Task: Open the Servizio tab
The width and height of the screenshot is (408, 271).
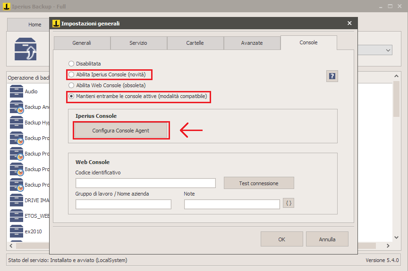Action: point(138,43)
